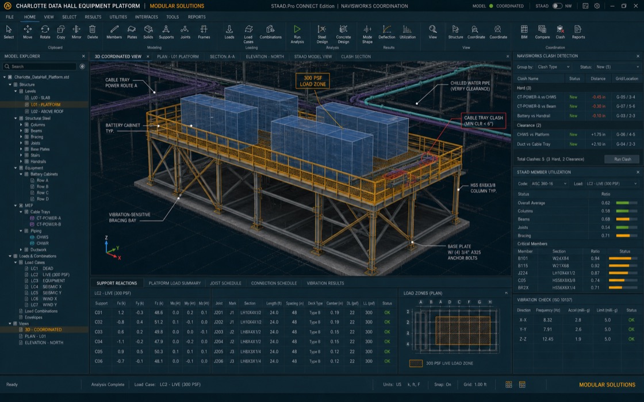
Task: Choose the Members modeling tool
Action: point(114,32)
